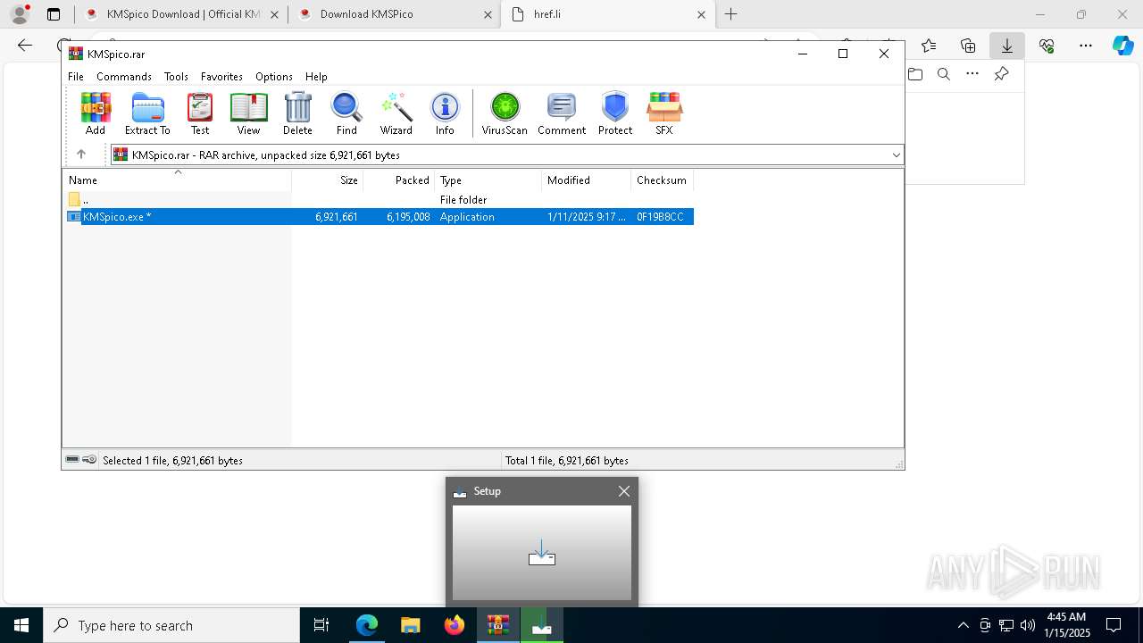Show hidden system tray icons

[x=963, y=625]
